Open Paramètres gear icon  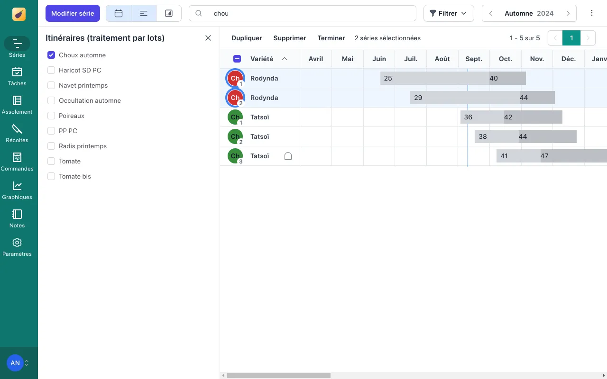tap(17, 247)
